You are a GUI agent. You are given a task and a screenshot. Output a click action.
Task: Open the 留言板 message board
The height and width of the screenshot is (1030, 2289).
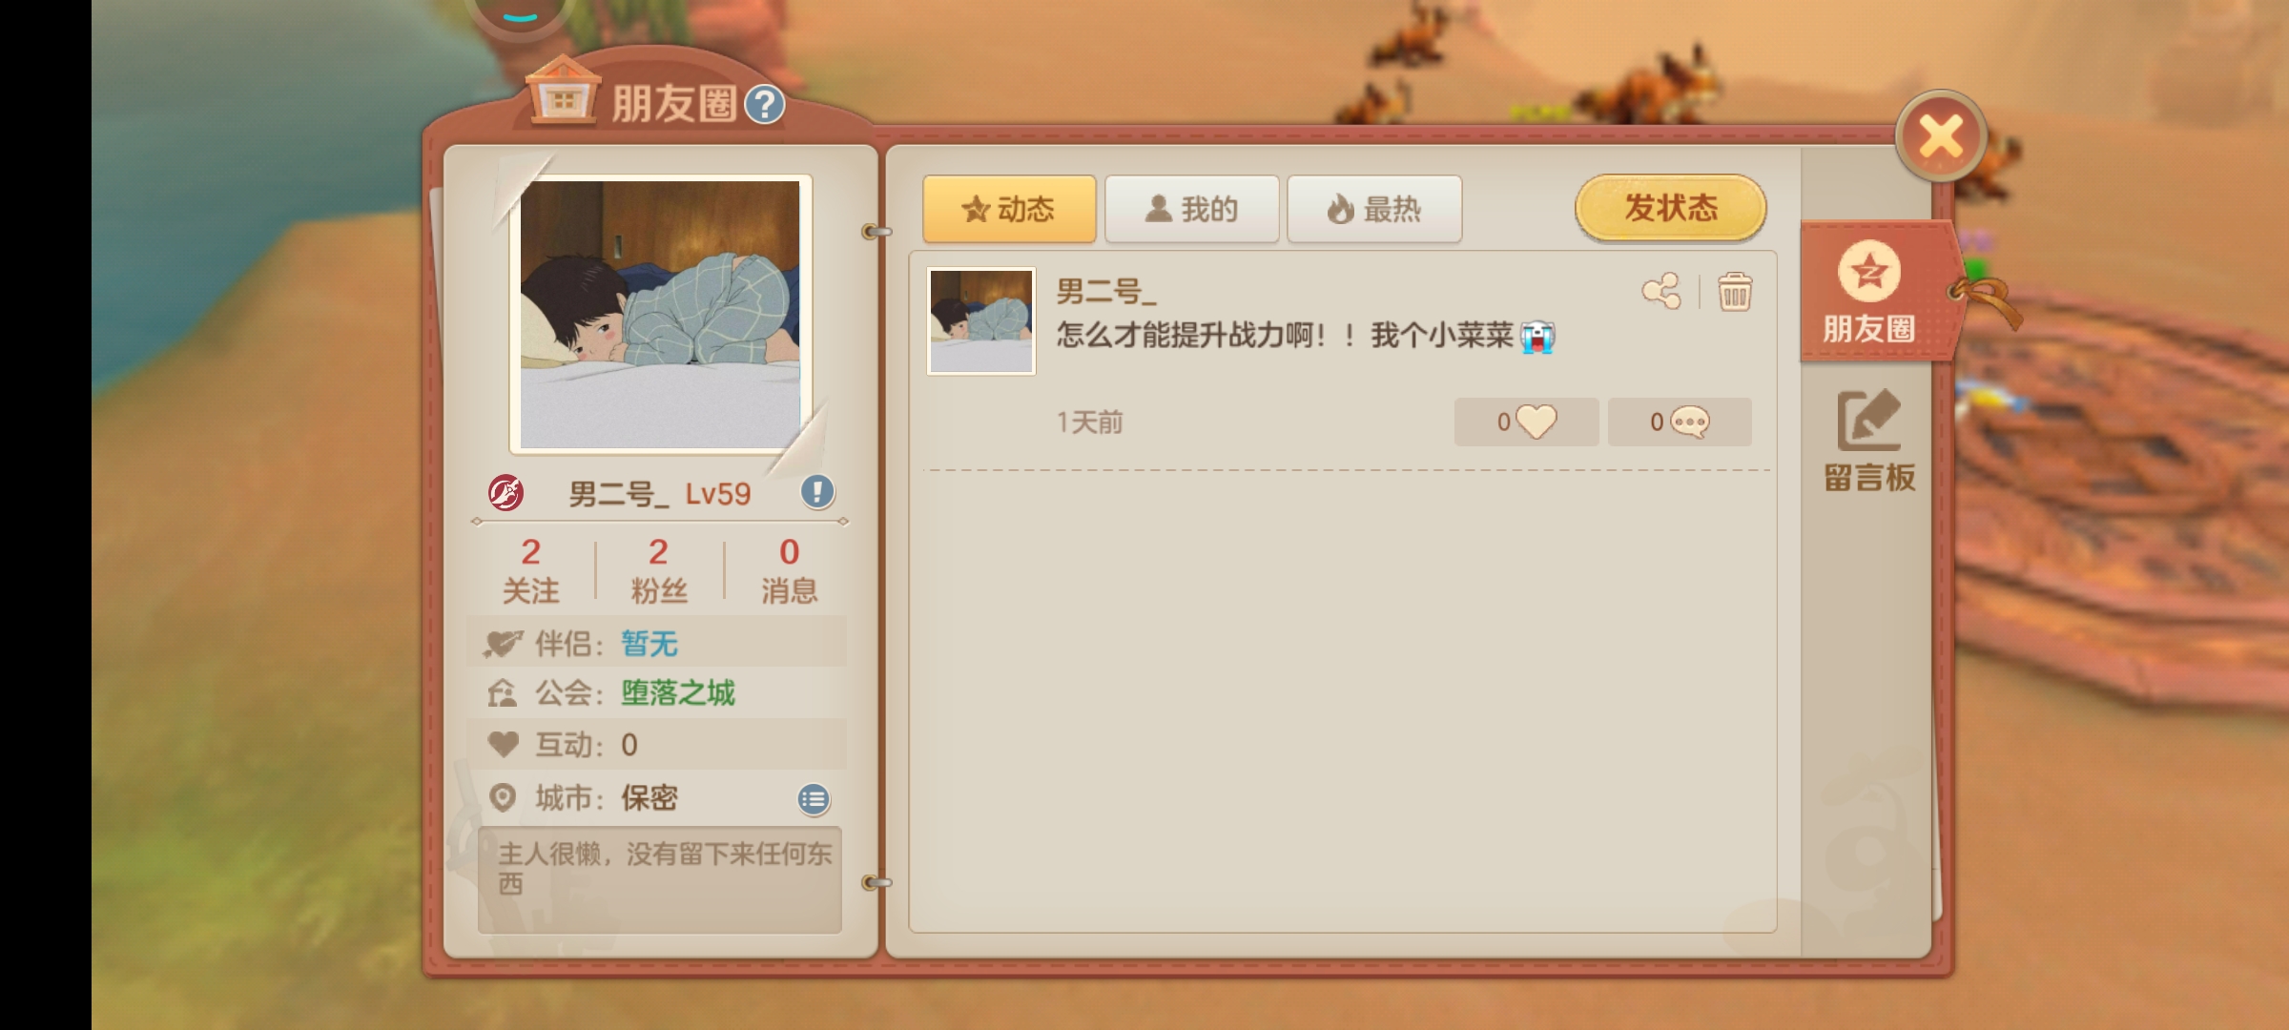point(1869,442)
